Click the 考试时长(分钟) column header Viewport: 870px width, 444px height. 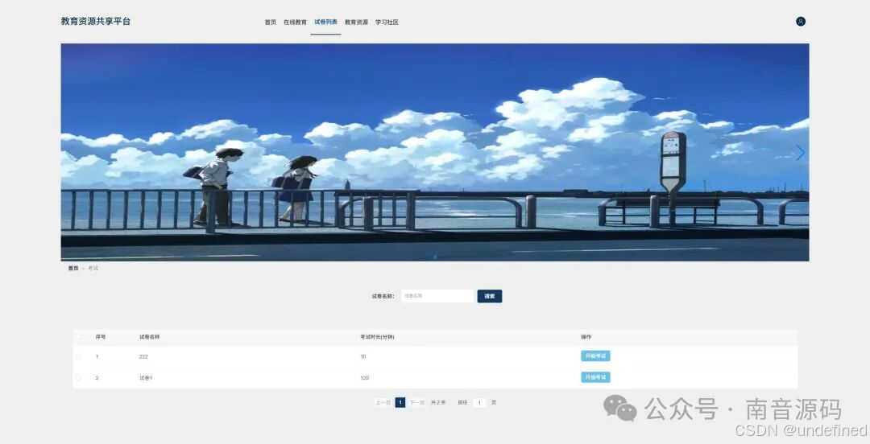[377, 337]
